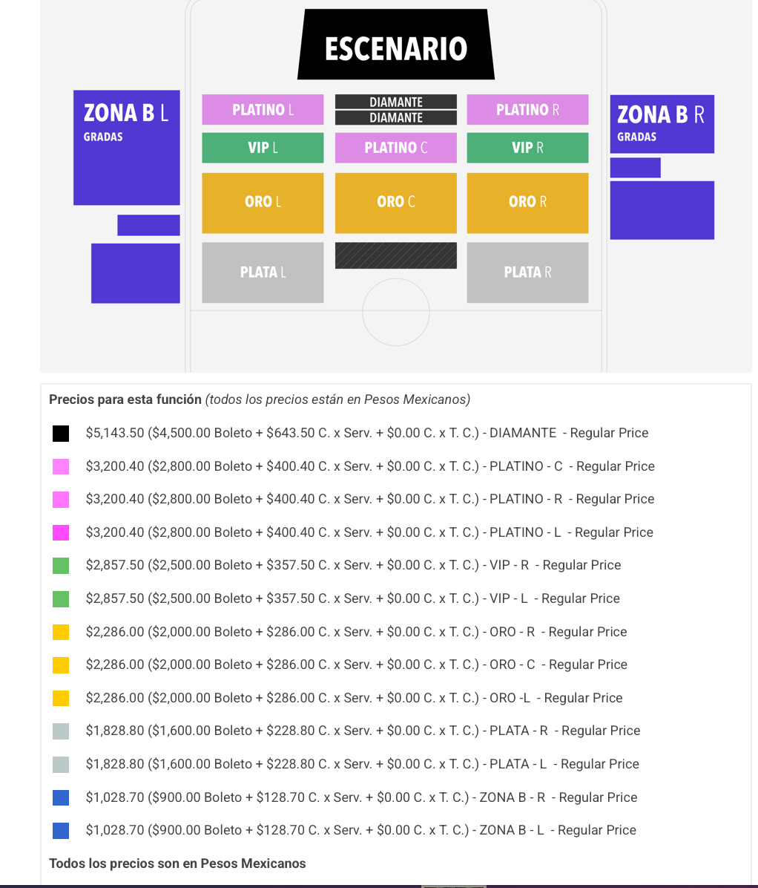Select the top DIAMANTE row
Viewport: 758px width, 888px height.
[395, 102]
